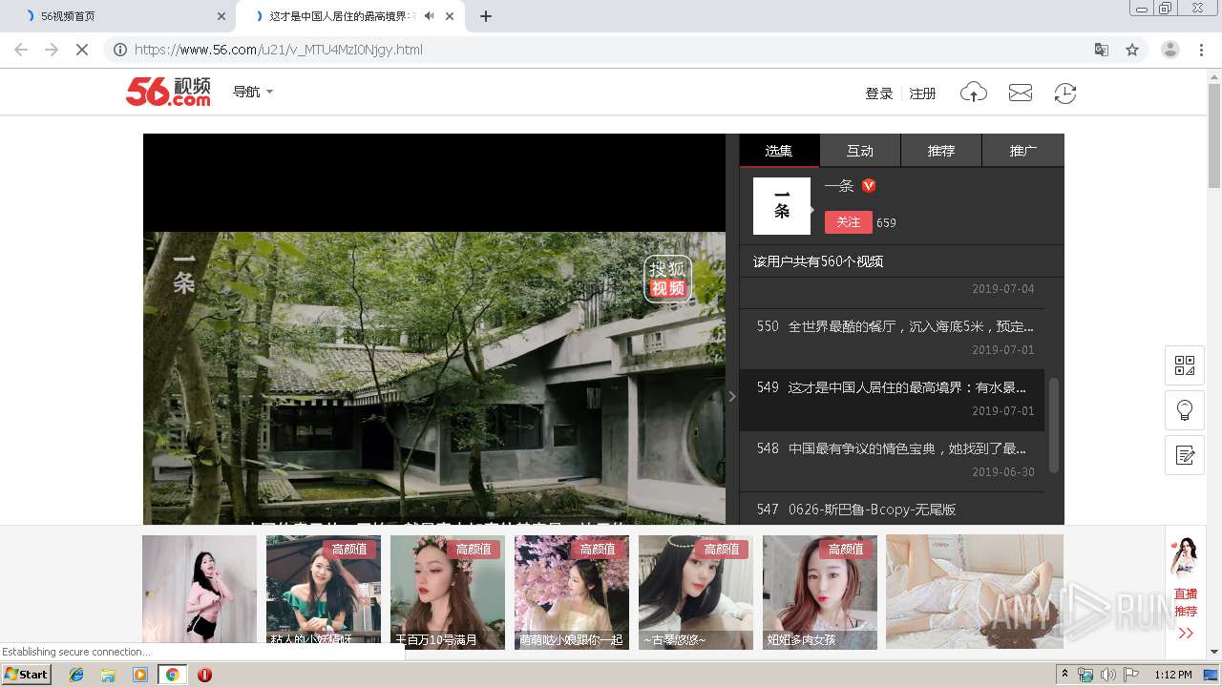
Task: Click the lightbulb suggestion icon
Action: (1185, 410)
